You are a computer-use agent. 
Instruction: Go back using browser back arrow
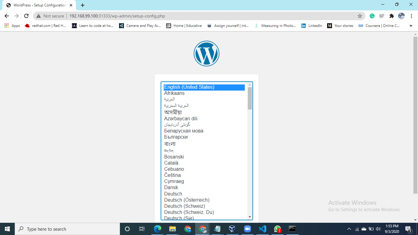[x=7, y=16]
